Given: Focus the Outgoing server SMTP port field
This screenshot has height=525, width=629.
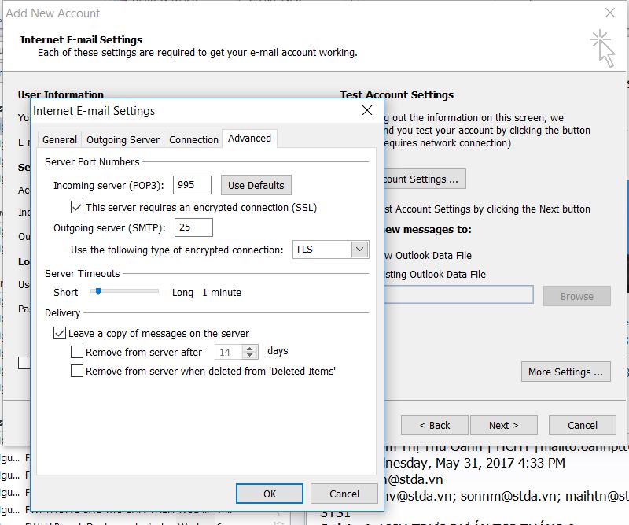Looking at the screenshot, I should pos(193,227).
